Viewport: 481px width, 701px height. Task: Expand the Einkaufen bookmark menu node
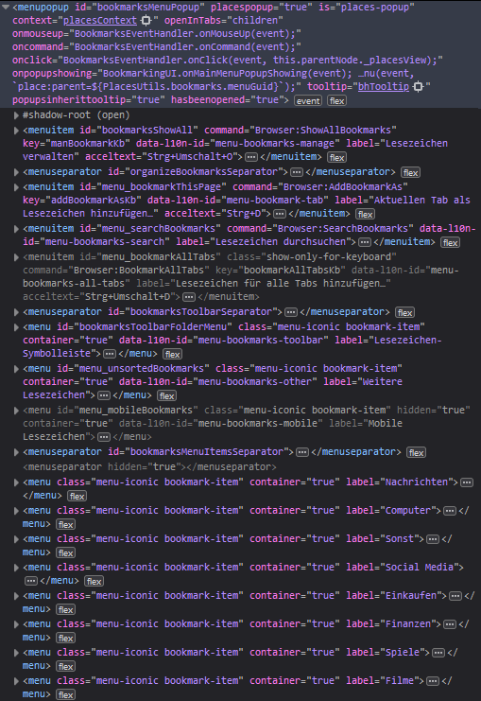point(16,596)
